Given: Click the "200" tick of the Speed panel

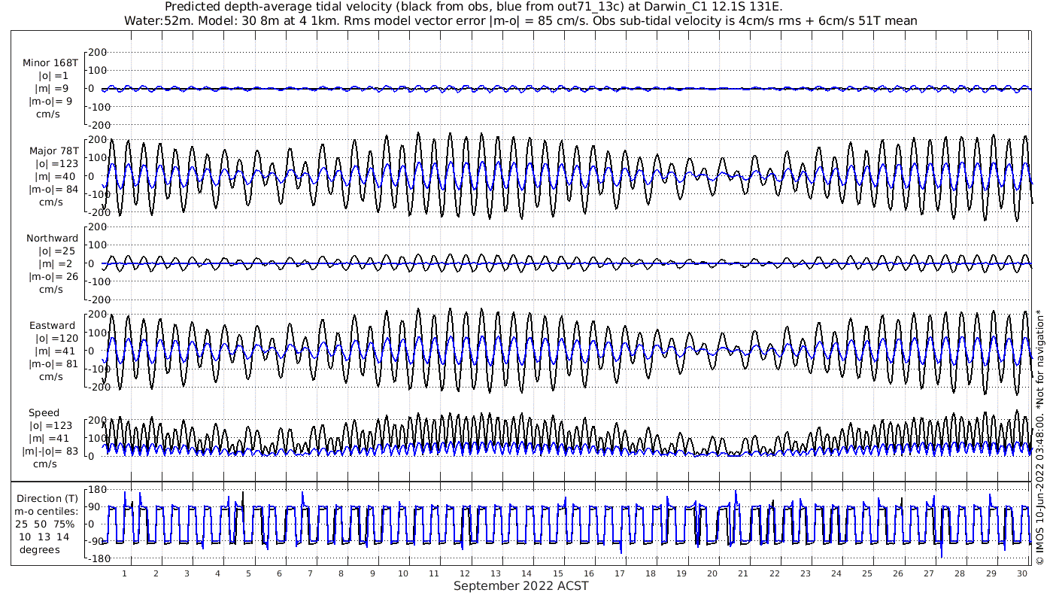Looking at the screenshot, I should 97,420.
